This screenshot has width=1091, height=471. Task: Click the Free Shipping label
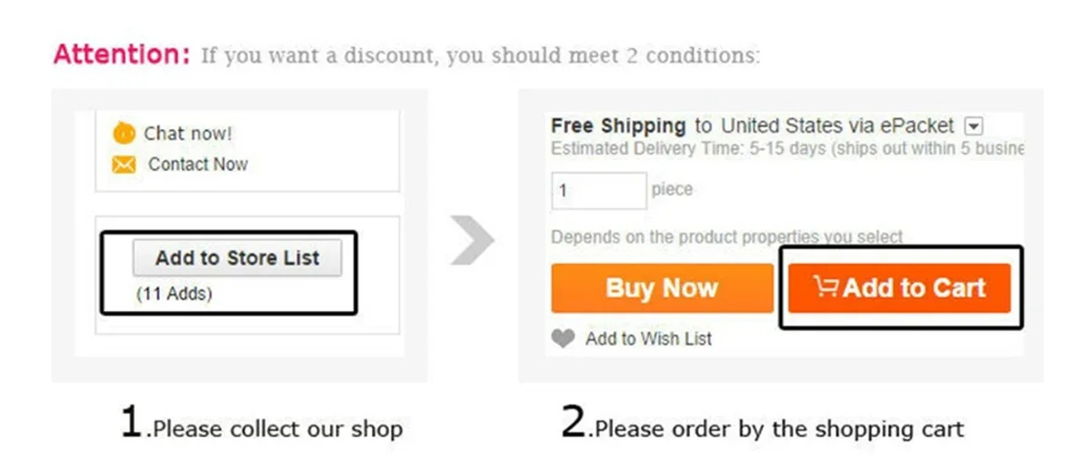click(618, 126)
